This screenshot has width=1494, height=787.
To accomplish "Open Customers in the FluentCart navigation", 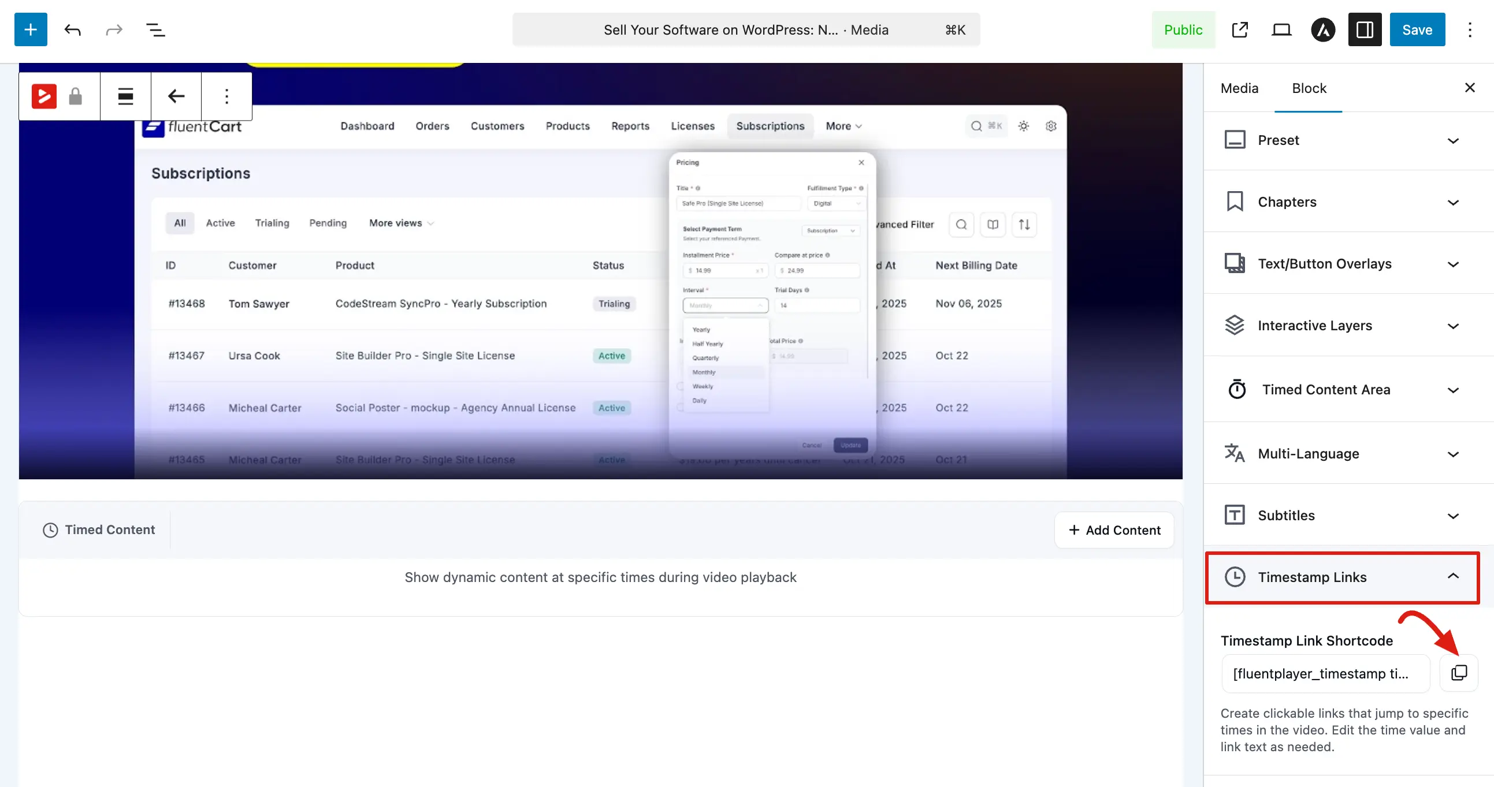I will coord(497,126).
